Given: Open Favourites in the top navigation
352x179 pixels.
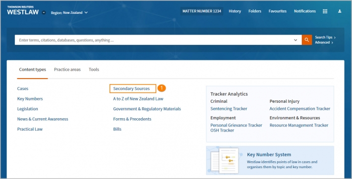Looking at the screenshot, I should (x=278, y=11).
